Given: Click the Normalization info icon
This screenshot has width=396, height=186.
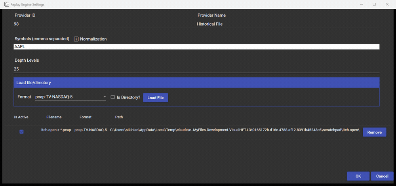Looking at the screenshot, I should [76, 39].
